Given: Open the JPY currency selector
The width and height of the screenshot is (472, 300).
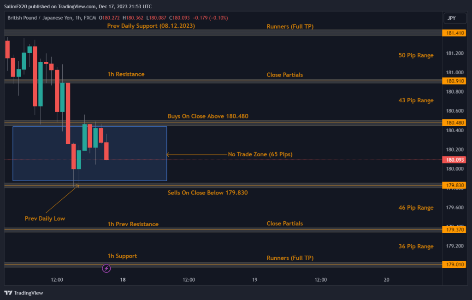Looking at the screenshot, I should [x=451, y=18].
